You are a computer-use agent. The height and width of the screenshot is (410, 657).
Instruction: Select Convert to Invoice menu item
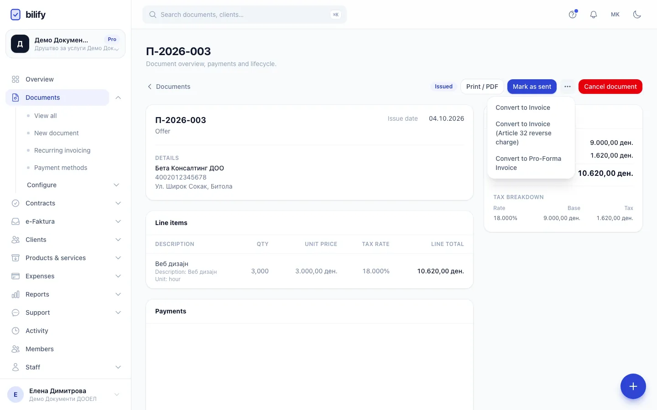pos(531,108)
